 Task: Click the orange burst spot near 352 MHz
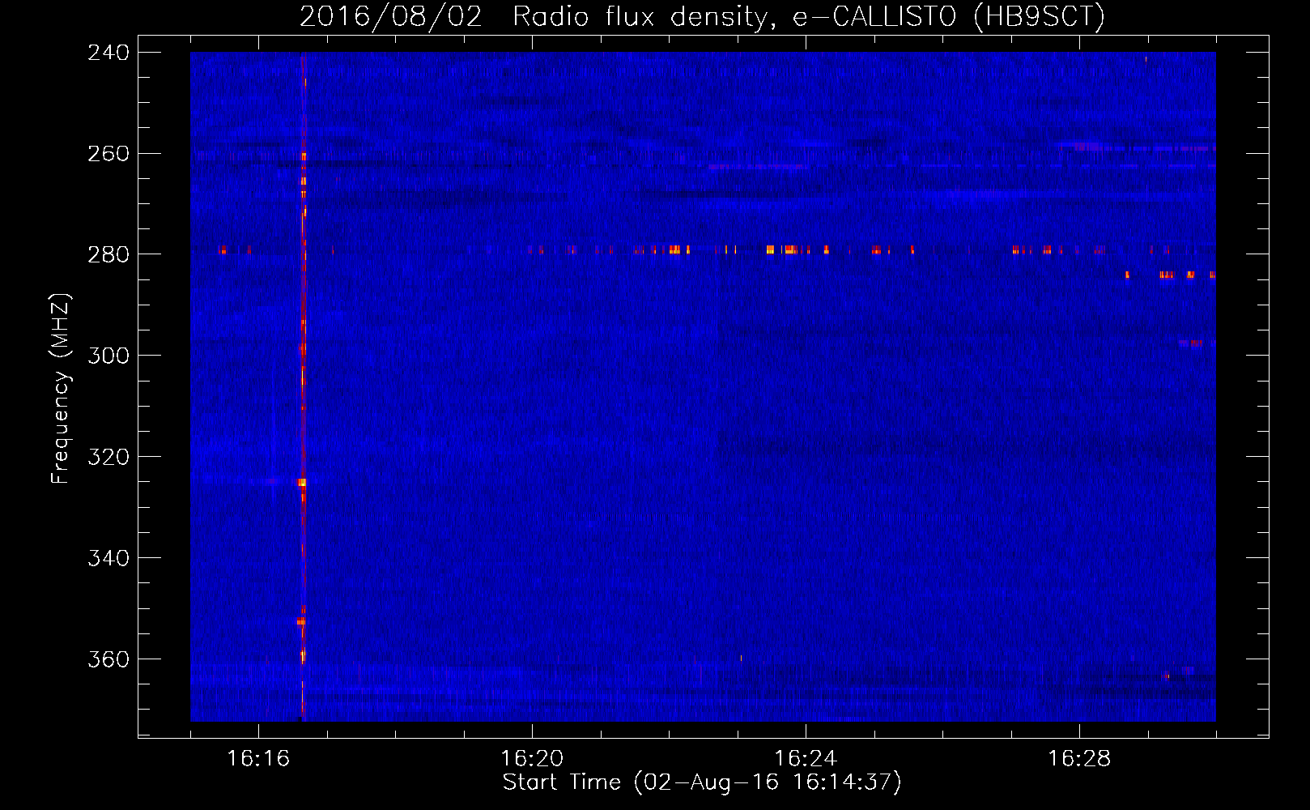[x=301, y=621]
